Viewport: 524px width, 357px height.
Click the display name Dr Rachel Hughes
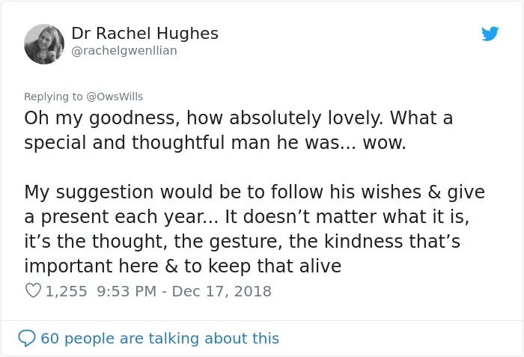tap(144, 34)
